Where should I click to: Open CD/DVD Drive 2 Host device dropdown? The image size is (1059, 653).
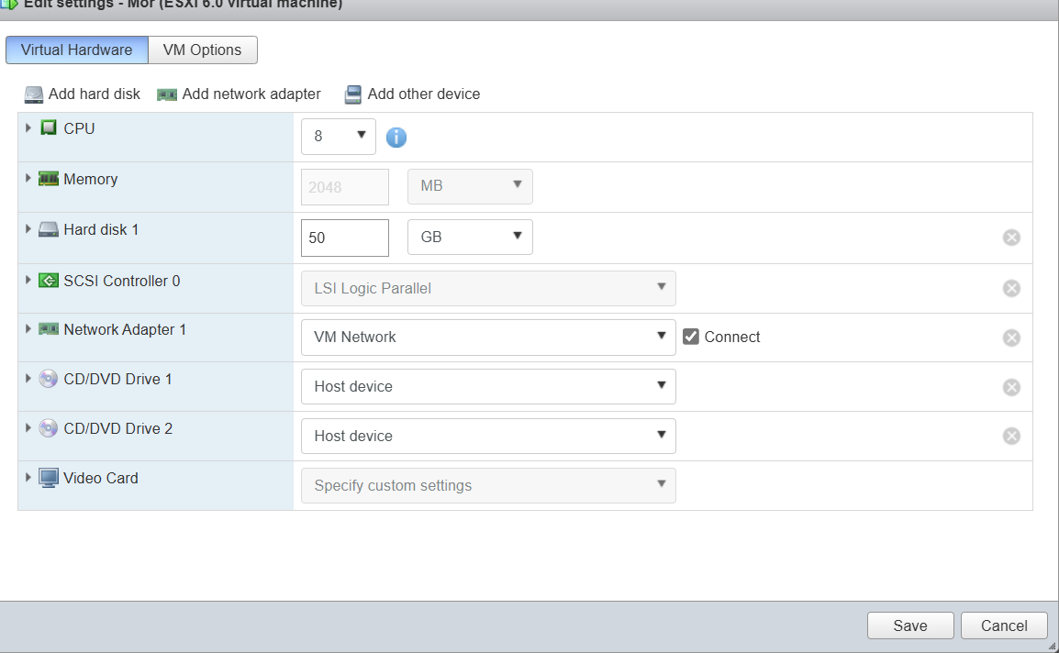tap(488, 436)
